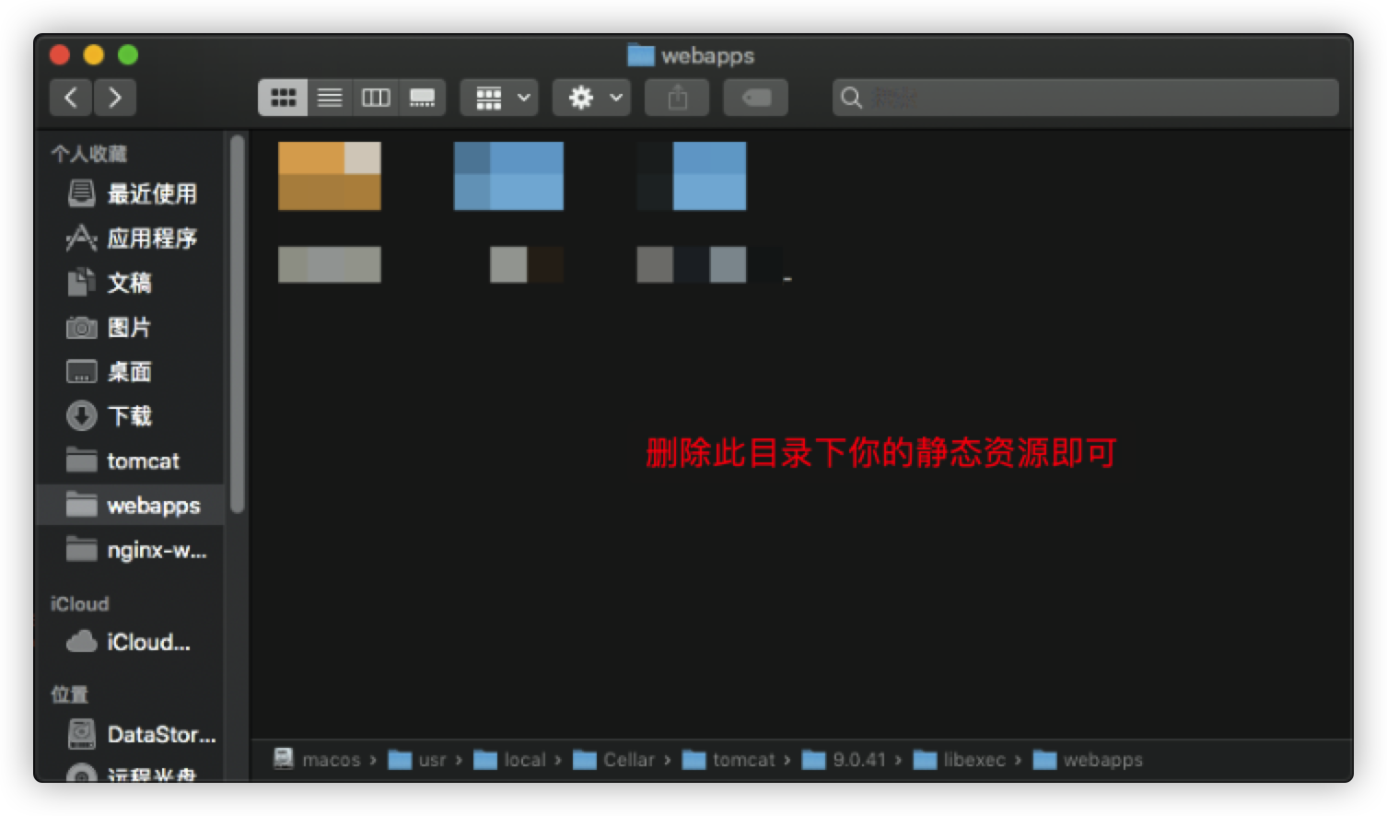Open 最近使用 in the sidebar

coord(132,193)
